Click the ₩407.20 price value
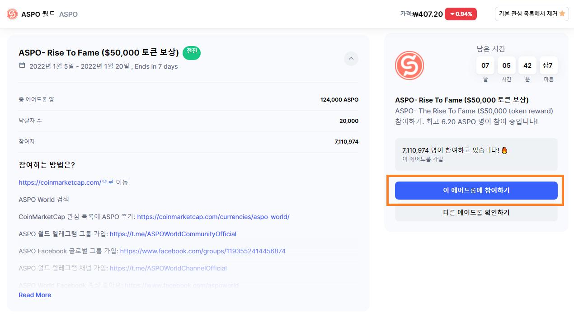Image resolution: width=574 pixels, height=317 pixels. (x=428, y=14)
